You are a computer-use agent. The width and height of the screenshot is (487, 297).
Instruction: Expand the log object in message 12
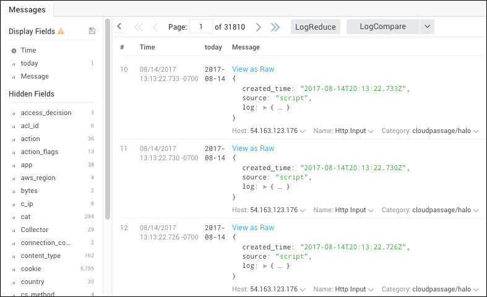(265, 266)
